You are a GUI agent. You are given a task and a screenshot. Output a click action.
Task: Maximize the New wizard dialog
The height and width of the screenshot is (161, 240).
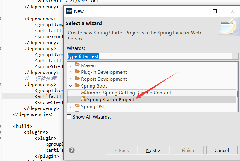[215, 11]
